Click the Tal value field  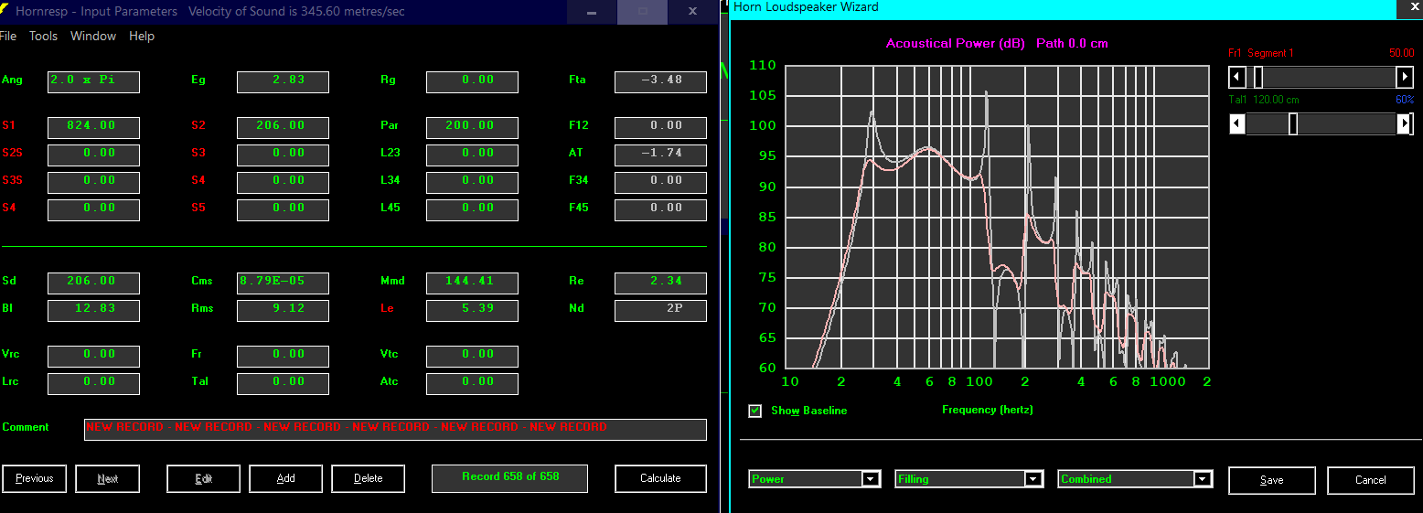coord(283,383)
